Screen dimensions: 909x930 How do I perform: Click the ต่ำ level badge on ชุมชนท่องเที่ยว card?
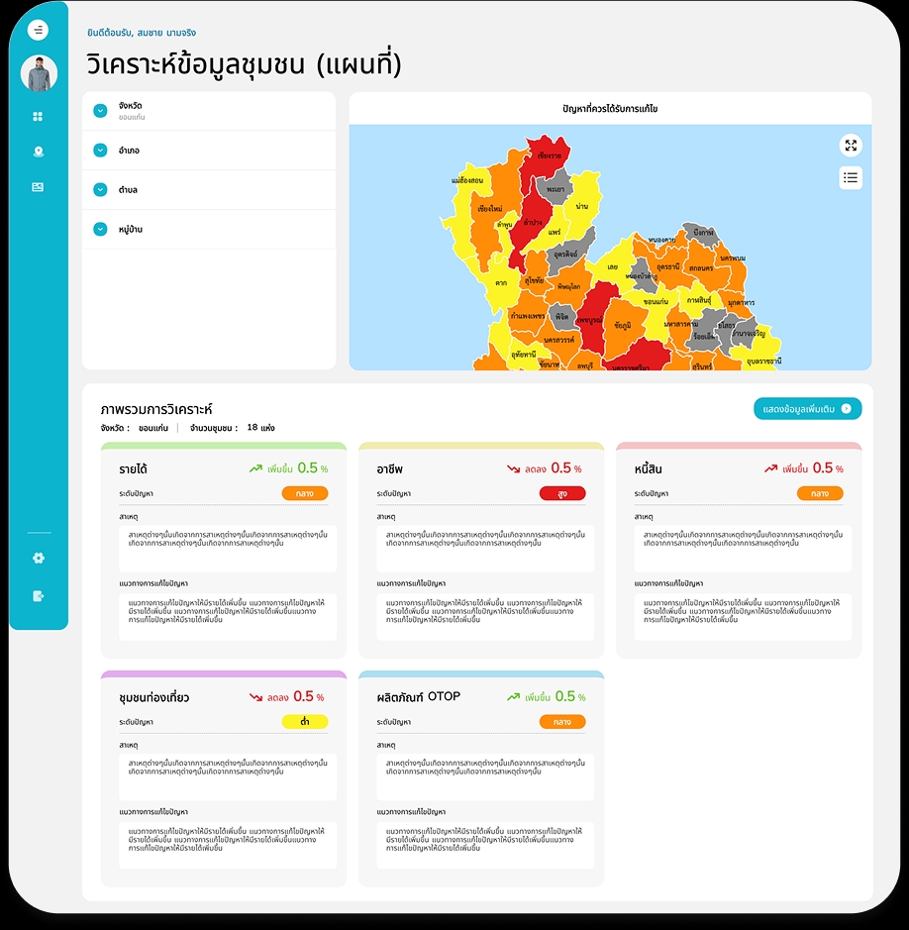(305, 722)
